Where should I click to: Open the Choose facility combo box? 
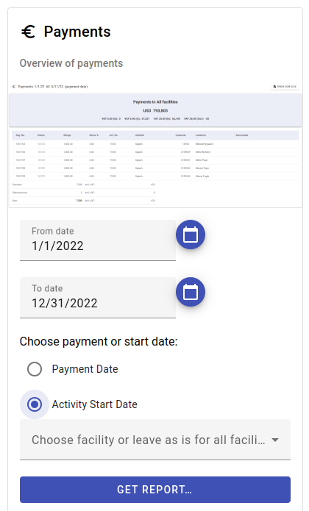point(155,440)
